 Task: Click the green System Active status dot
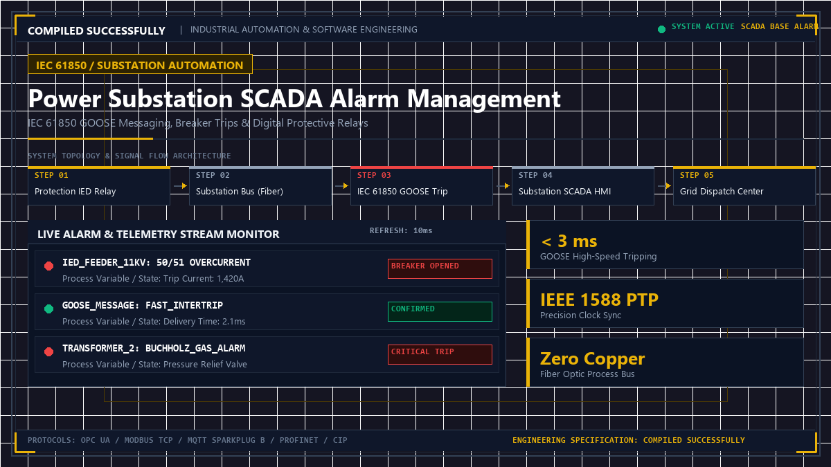tap(661, 29)
